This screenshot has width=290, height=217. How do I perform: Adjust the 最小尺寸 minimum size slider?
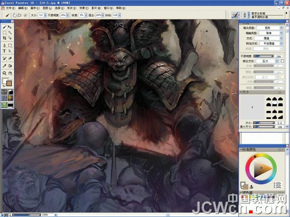click(263, 127)
